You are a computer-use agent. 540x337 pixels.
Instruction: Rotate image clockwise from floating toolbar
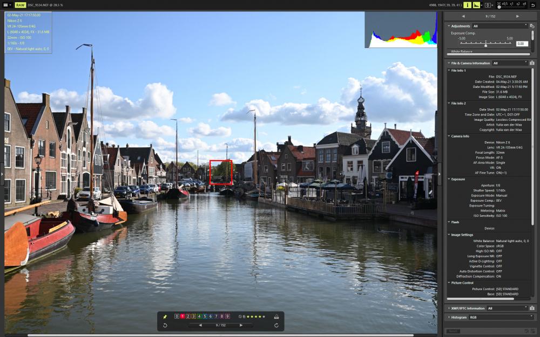pyautogui.click(x=276, y=325)
